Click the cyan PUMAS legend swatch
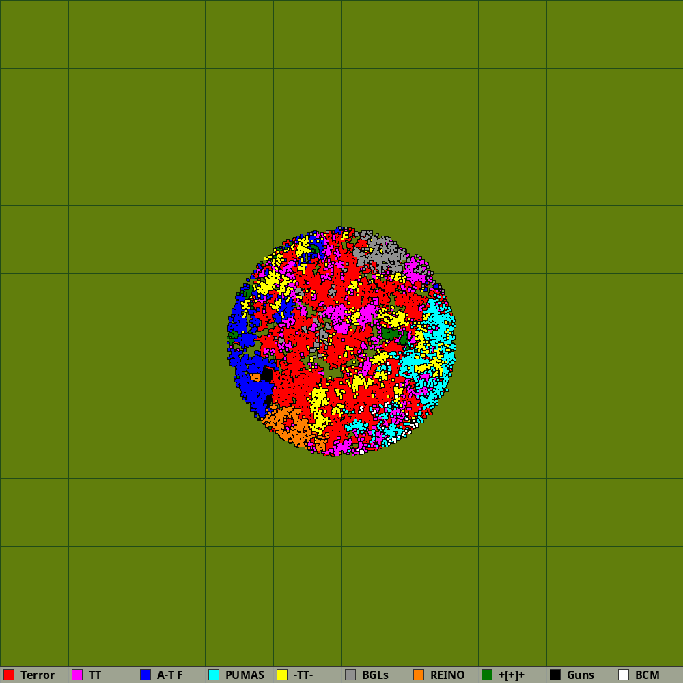 (x=214, y=675)
